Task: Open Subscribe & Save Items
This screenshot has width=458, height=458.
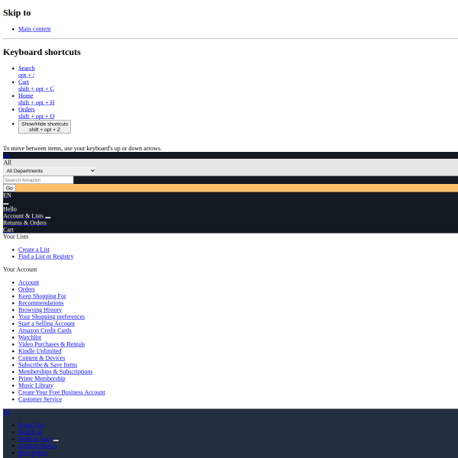Action: pos(47,365)
